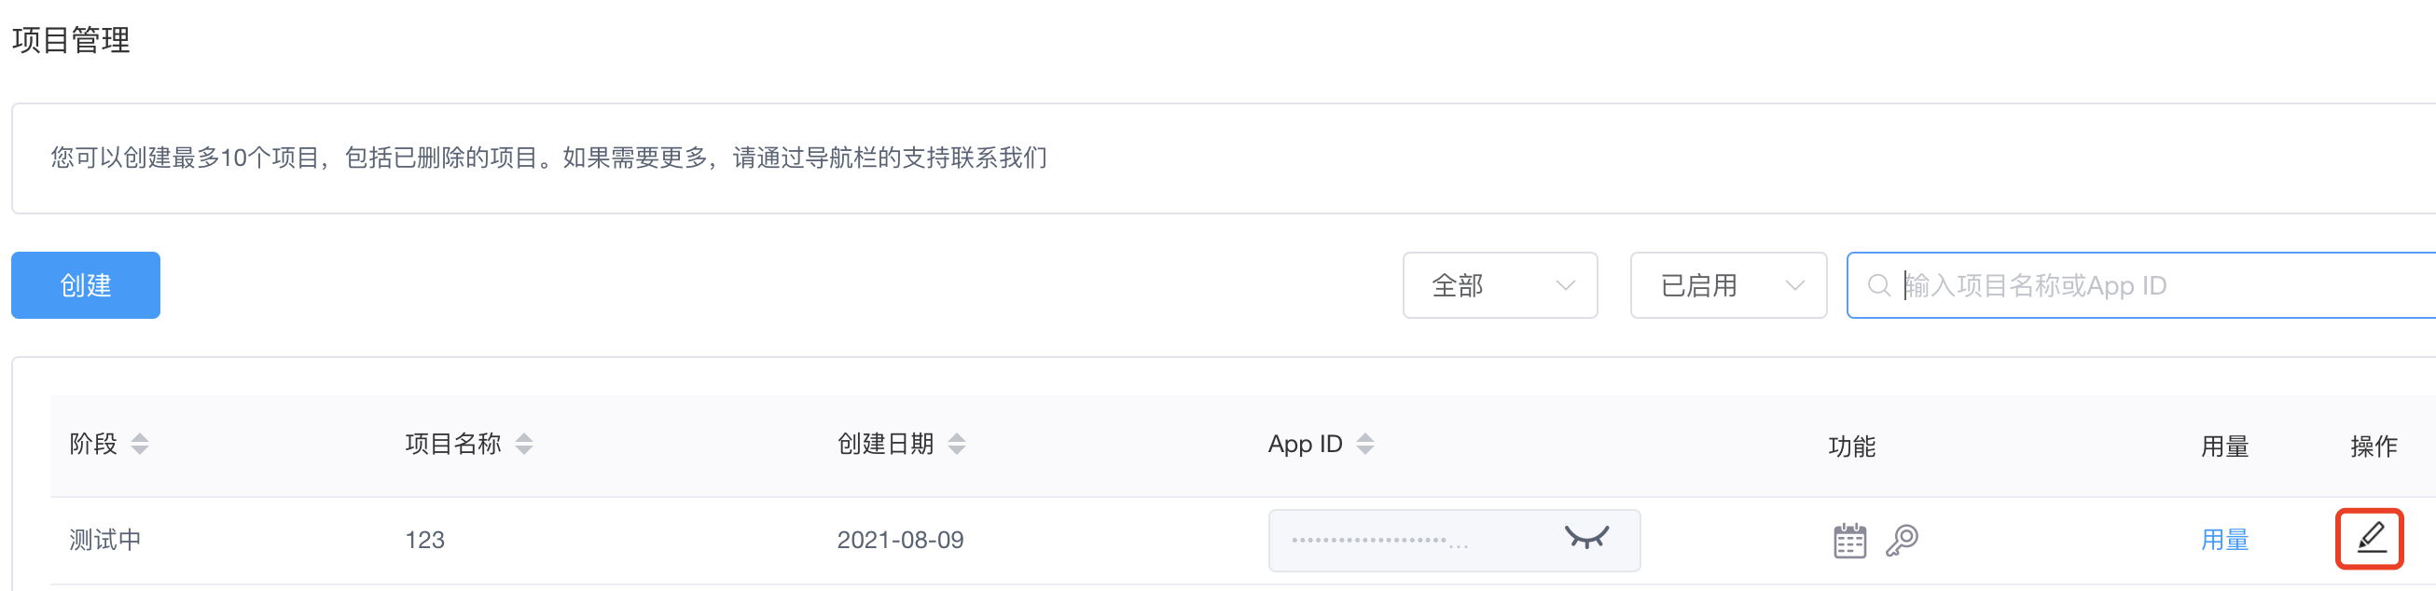The height and width of the screenshot is (591, 2436).
Task: Toggle App ID visibility with the eye icon
Action: (1585, 538)
